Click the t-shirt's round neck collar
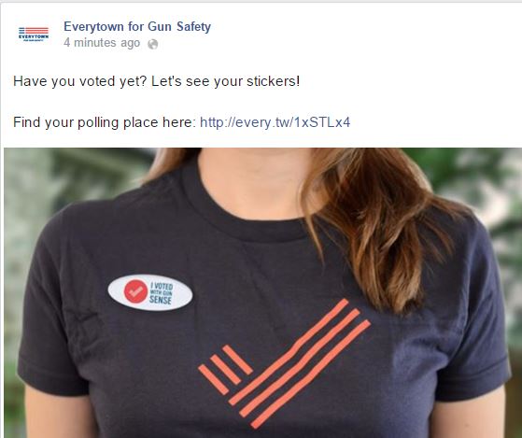 [x=245, y=213]
